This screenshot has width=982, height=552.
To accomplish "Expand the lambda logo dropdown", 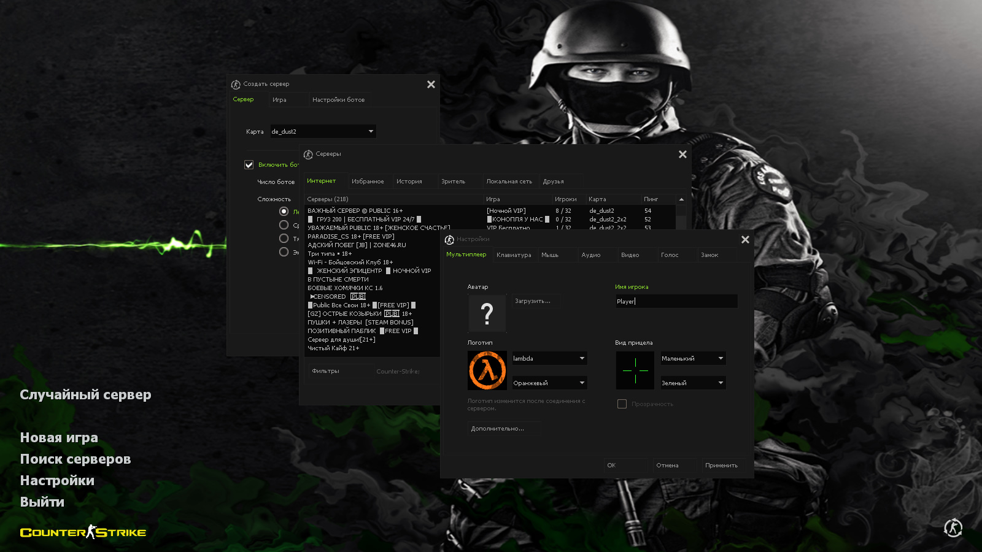I will click(x=549, y=359).
